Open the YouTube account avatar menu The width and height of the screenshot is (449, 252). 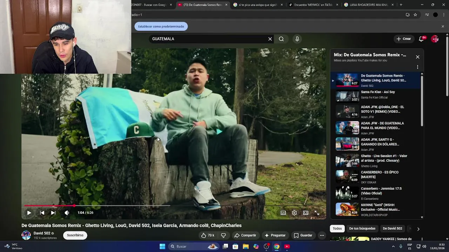[x=435, y=39]
